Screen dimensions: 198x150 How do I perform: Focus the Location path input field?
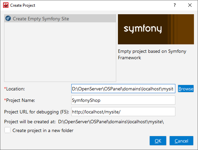(123, 89)
